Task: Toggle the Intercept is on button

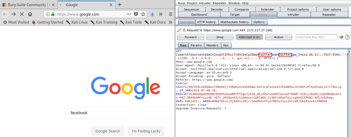Action: pyautogui.click(x=250, y=37)
